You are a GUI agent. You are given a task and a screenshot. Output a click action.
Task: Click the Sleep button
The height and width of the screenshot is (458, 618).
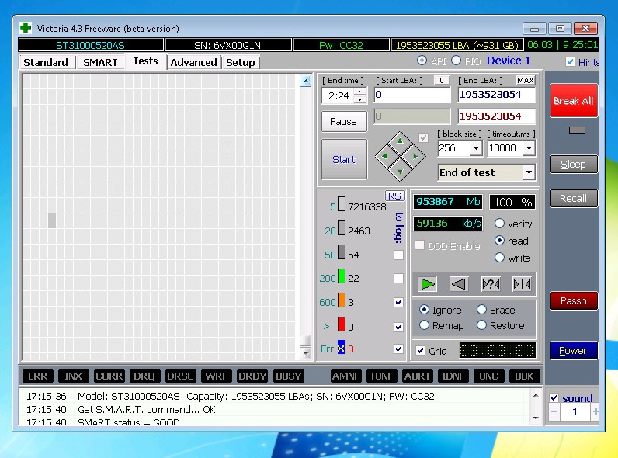(x=574, y=165)
